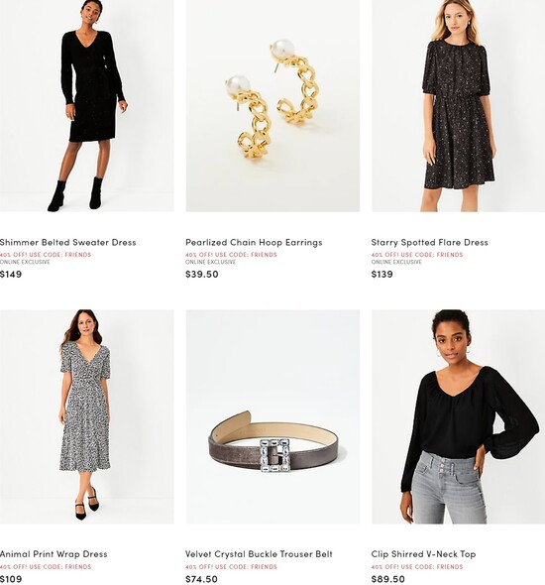This screenshot has height=585, width=545.
Task: Click the Clip Shirred V-Neck Top title
Action: tap(423, 554)
